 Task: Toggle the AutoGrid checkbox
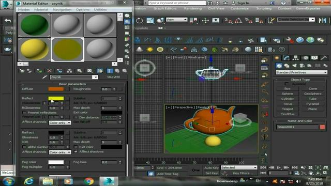tap(287, 84)
